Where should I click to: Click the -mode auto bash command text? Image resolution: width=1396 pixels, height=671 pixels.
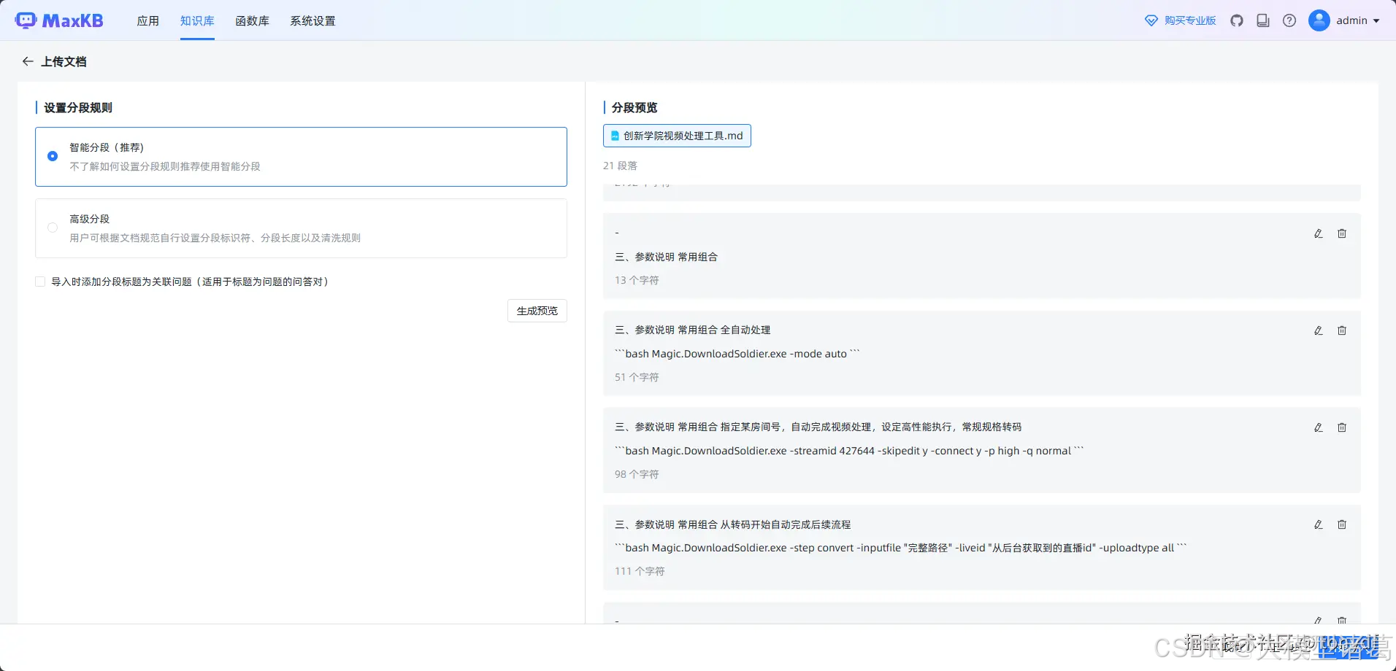pyautogui.click(x=737, y=354)
